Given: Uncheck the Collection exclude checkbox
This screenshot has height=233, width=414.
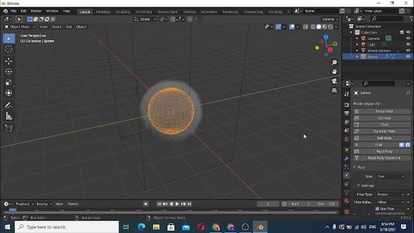Looking at the screenshot, I should [x=402, y=32].
